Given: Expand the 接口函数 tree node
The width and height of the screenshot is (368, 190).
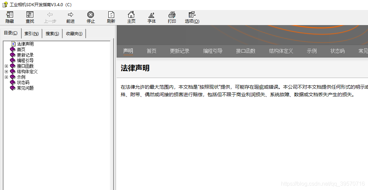Looking at the screenshot, I should [6, 66].
